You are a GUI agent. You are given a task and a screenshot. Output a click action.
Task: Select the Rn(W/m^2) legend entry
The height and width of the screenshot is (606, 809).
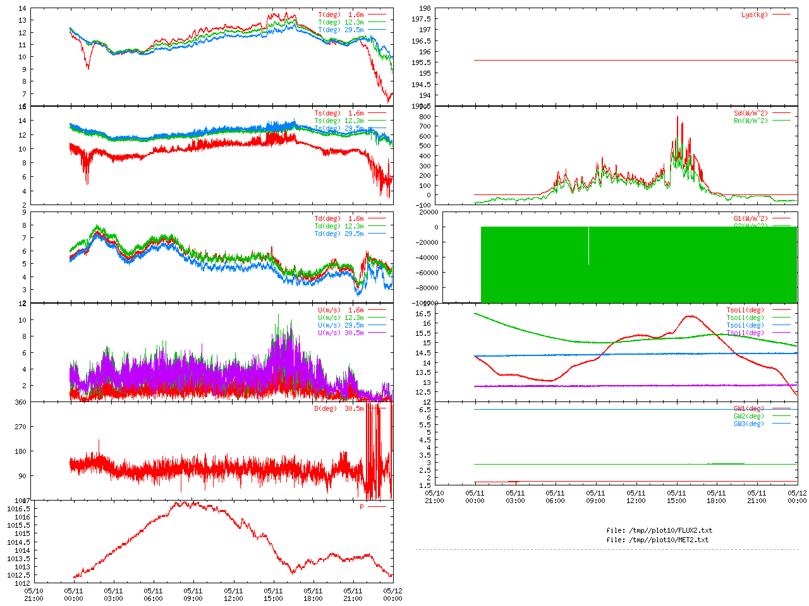pos(751,121)
